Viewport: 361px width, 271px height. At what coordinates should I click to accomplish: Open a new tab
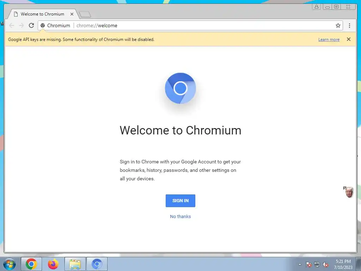(85, 14)
